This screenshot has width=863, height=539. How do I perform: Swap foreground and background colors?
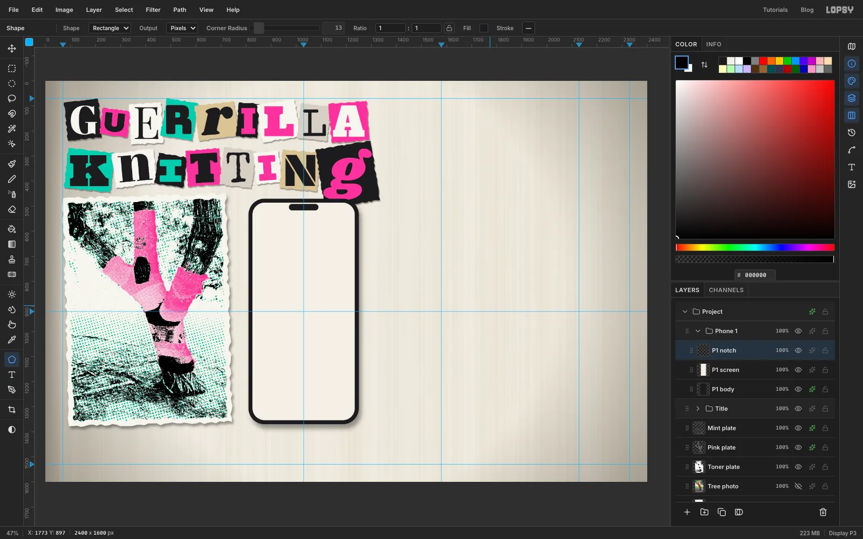coord(704,65)
